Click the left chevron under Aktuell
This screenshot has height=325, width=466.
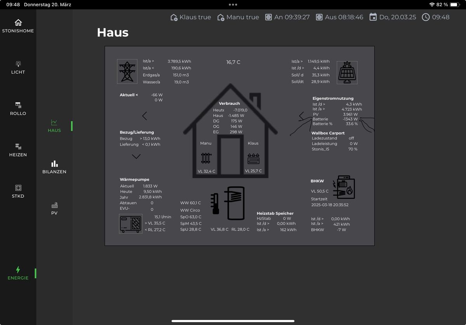click(x=144, y=116)
